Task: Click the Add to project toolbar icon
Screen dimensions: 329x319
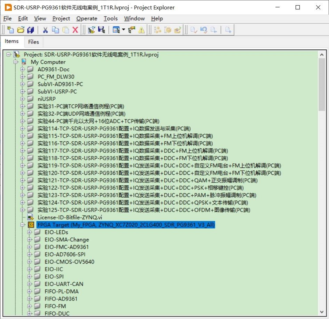Action: tap(91, 30)
